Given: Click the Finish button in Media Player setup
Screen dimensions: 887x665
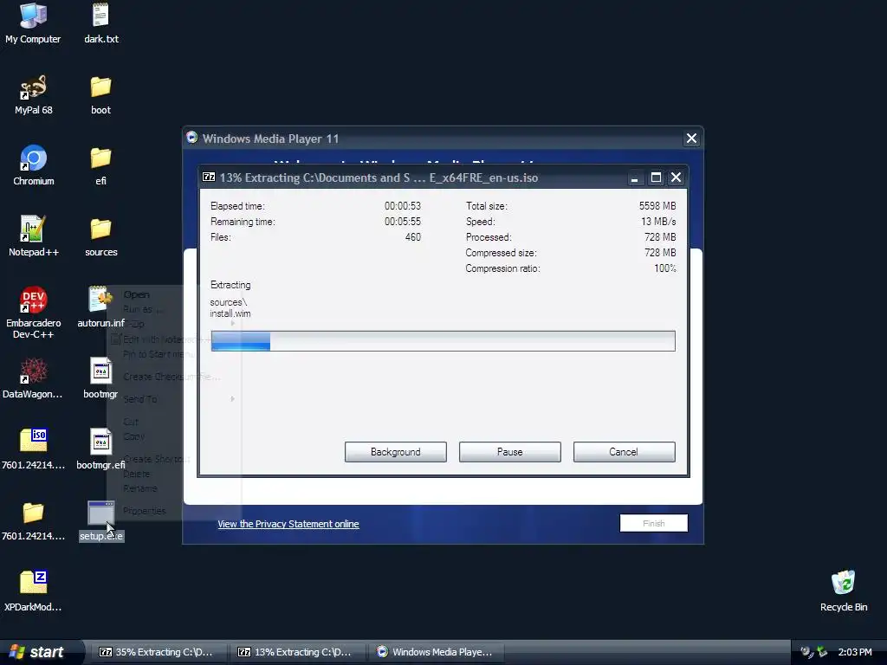Looking at the screenshot, I should coord(653,523).
